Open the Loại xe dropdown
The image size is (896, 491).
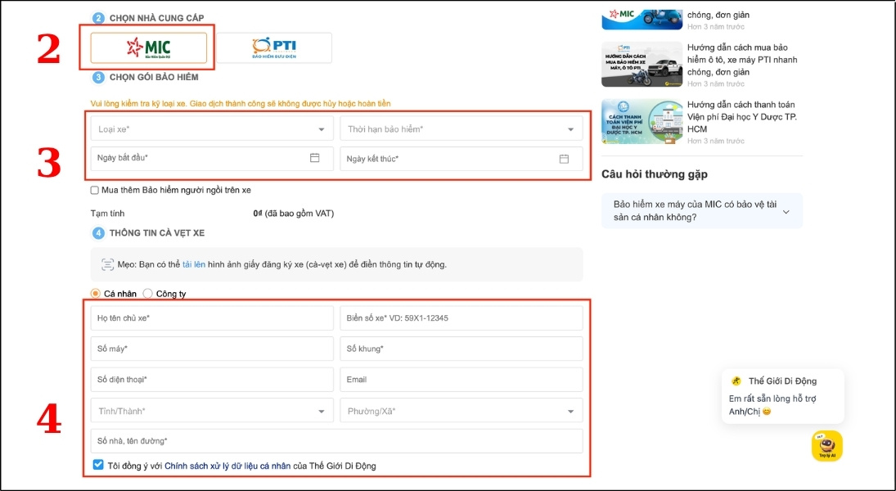212,129
